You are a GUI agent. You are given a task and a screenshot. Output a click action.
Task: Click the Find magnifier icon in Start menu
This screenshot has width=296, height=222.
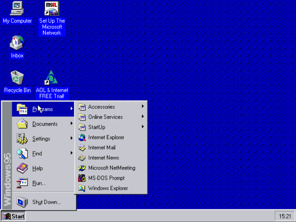coord(22,153)
